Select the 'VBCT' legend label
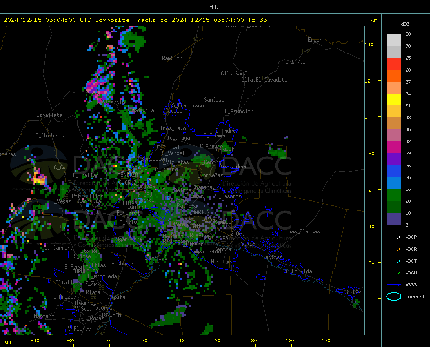Image resolution: width=430 pixels, height=347 pixels. [x=411, y=261]
